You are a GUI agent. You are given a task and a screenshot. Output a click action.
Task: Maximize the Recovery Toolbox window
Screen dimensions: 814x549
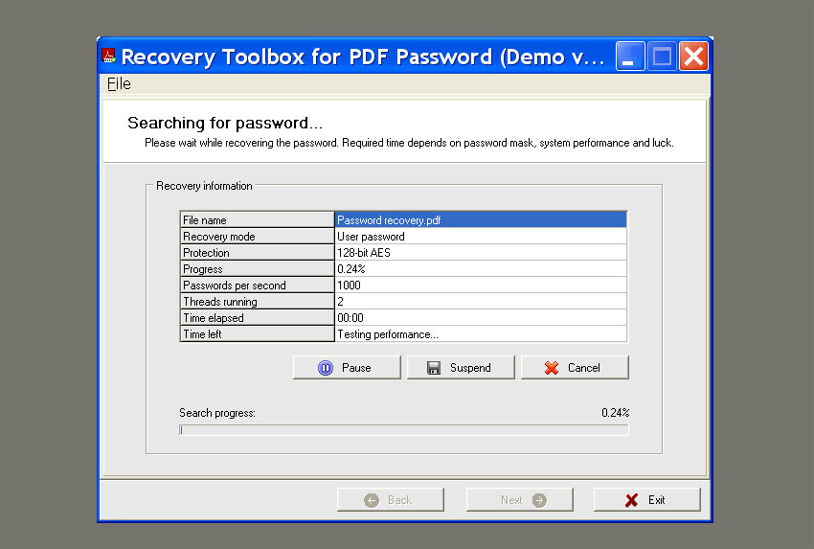tap(662, 57)
